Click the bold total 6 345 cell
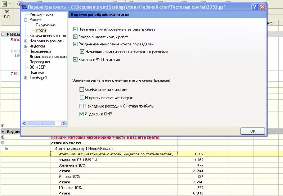The height and width of the screenshot is (196, 283). pos(191,193)
